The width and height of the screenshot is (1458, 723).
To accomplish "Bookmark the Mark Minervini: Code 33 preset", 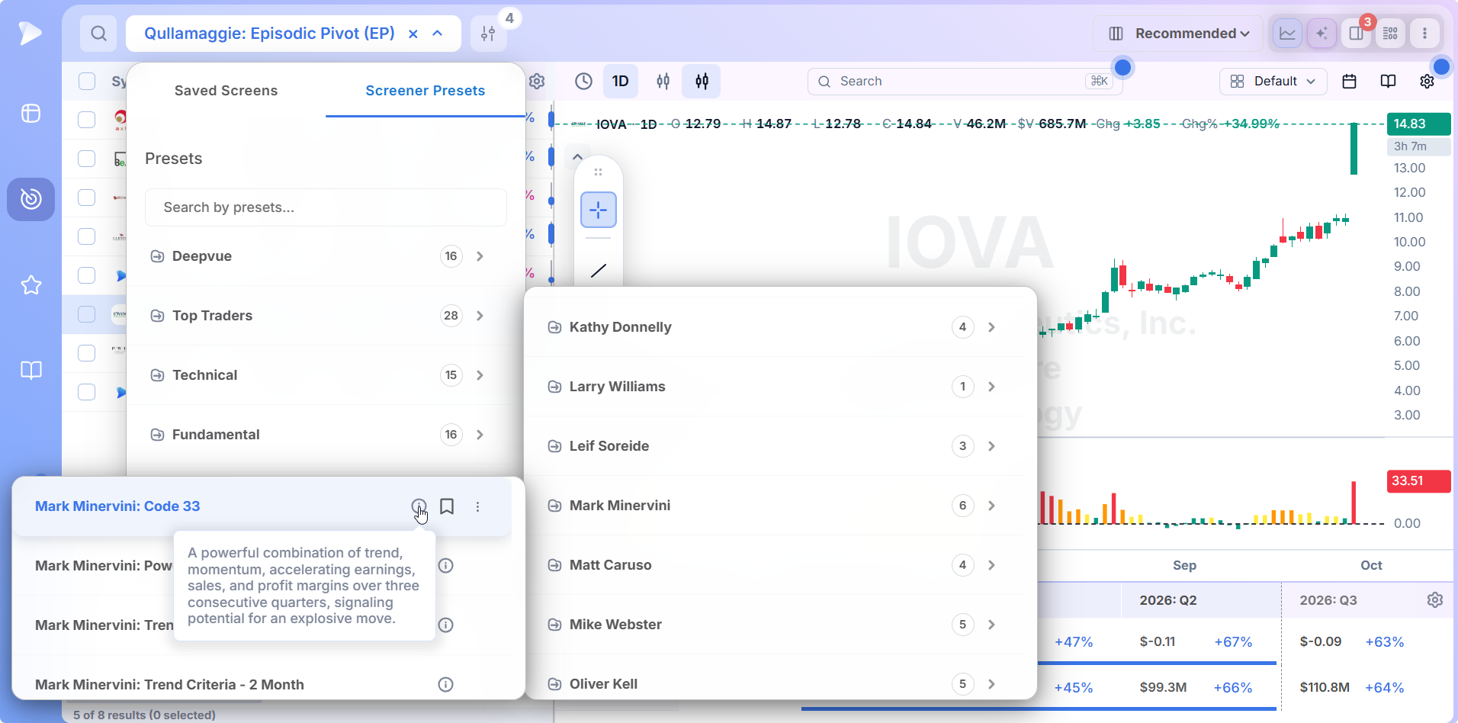I will point(447,506).
